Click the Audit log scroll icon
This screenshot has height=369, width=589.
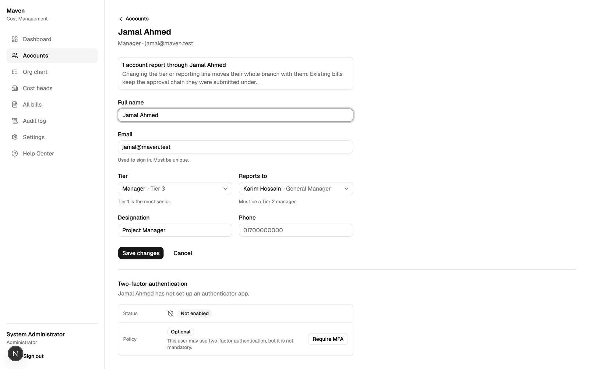pyautogui.click(x=15, y=121)
